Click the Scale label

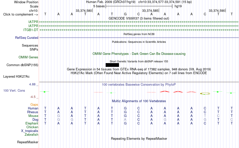click(x=34, y=6)
